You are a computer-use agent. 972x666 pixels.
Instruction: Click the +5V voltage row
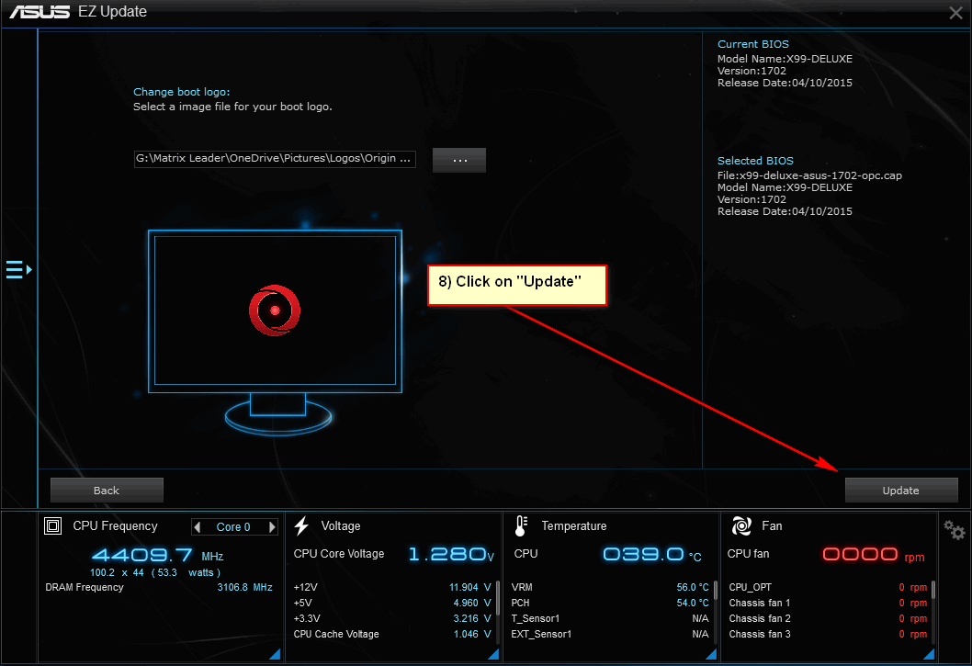392,603
